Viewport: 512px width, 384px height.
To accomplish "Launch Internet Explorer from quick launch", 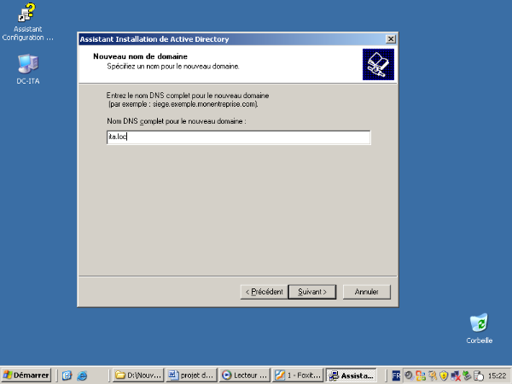I will tap(82, 375).
